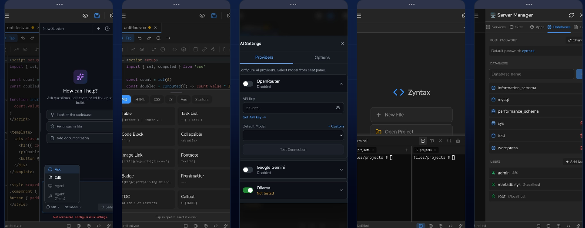This screenshot has width=585, height=228.
Task: Open the hamburger menu on the snippets screen
Action: [124, 16]
